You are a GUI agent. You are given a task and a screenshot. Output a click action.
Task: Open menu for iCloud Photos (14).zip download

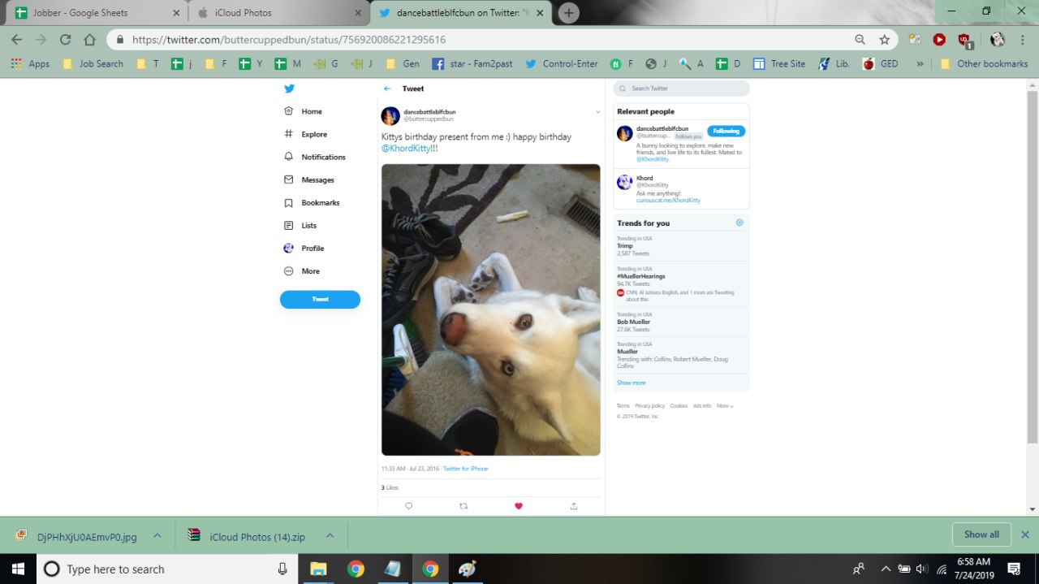(x=330, y=535)
